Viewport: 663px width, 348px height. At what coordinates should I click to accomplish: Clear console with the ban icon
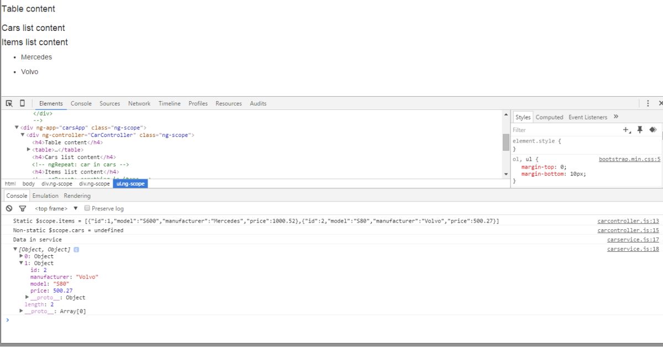(x=9, y=208)
